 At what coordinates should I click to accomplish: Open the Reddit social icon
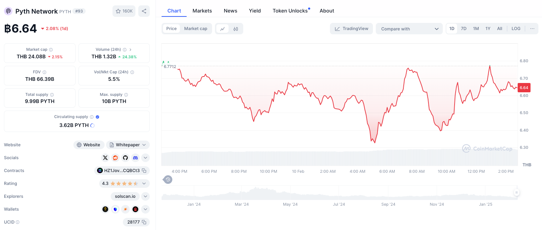[115, 158]
